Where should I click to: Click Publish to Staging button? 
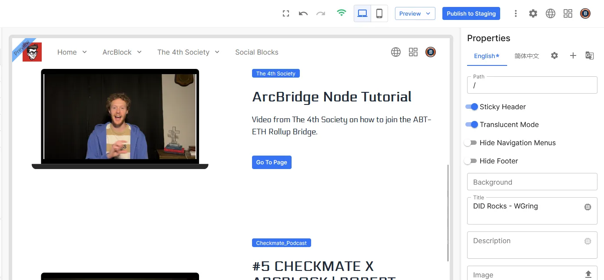[471, 13]
